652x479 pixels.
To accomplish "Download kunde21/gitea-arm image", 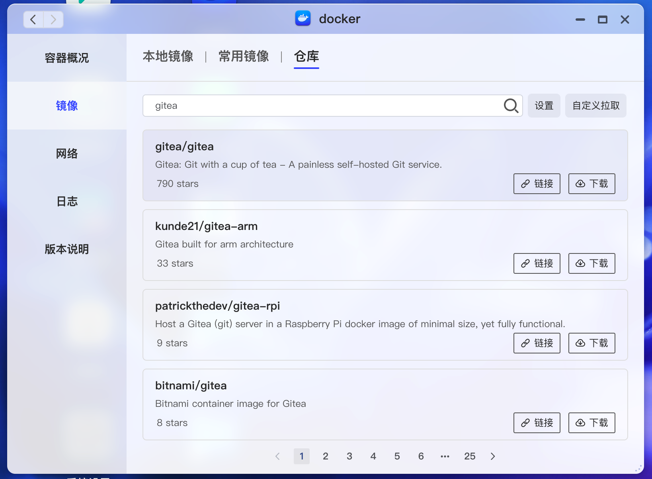I will click(591, 263).
